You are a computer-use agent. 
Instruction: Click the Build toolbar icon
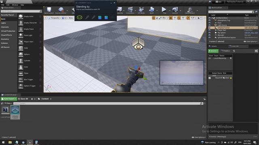point(152,10)
